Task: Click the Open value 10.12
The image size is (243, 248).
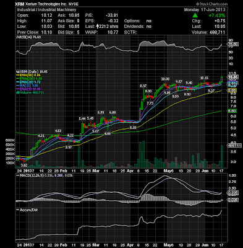Action: coord(46,15)
